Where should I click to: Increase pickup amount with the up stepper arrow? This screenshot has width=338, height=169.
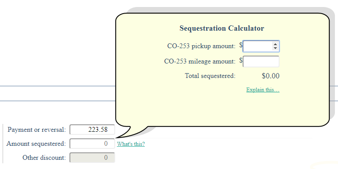tap(275, 44)
